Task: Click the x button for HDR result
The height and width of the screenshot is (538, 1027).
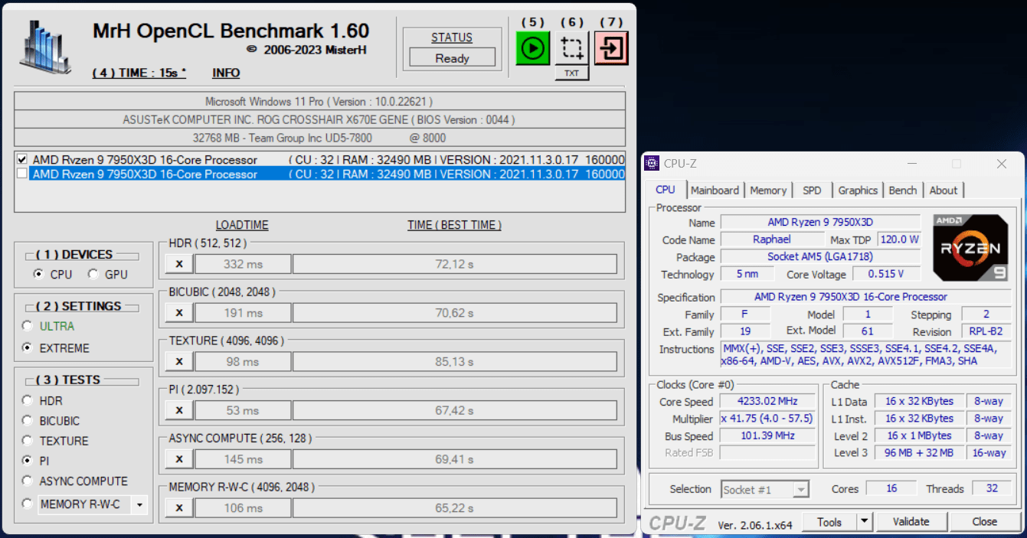Action: tap(179, 264)
